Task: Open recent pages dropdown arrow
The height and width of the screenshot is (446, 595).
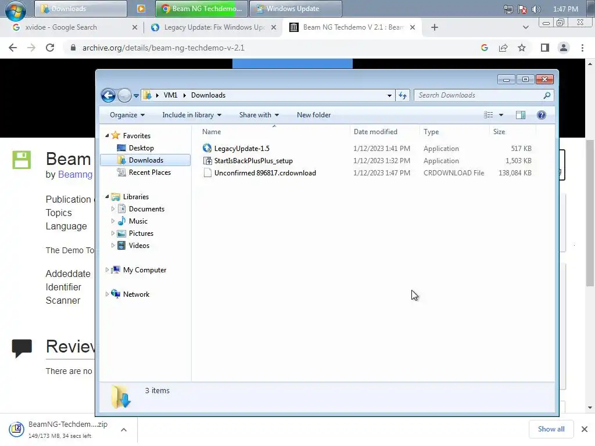Action: [136, 96]
